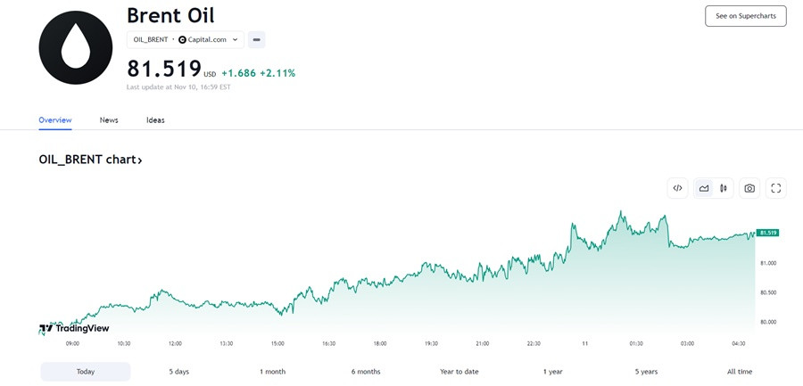The width and height of the screenshot is (803, 386).
Task: Switch to the News tab
Action: pos(109,120)
